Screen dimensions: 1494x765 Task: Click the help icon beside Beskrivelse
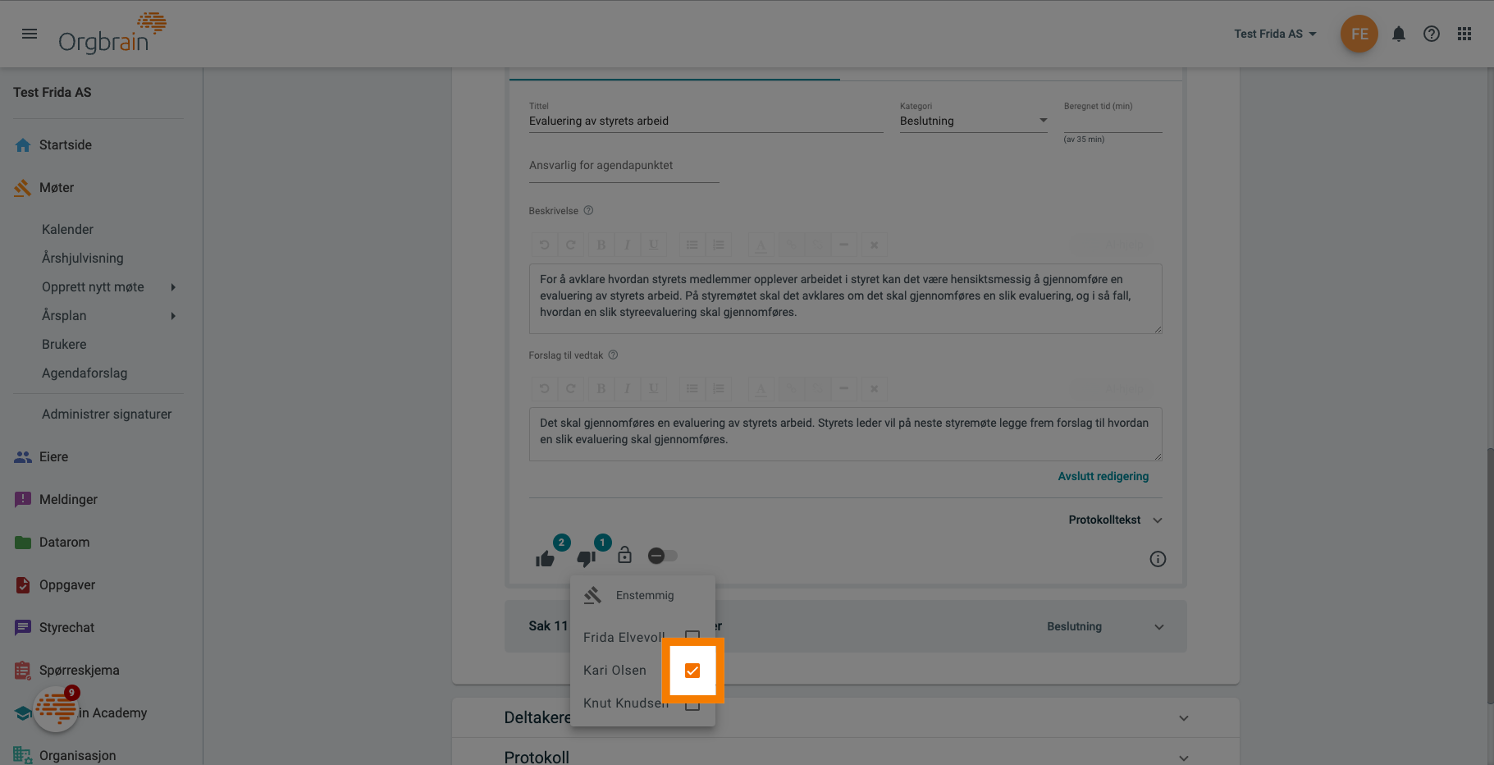click(x=588, y=211)
